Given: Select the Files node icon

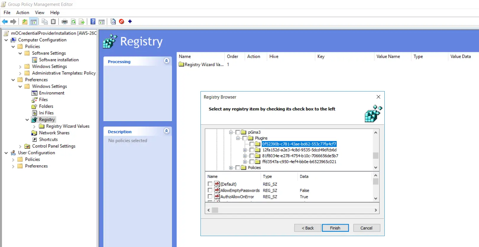Looking at the screenshot, I should (35, 100).
